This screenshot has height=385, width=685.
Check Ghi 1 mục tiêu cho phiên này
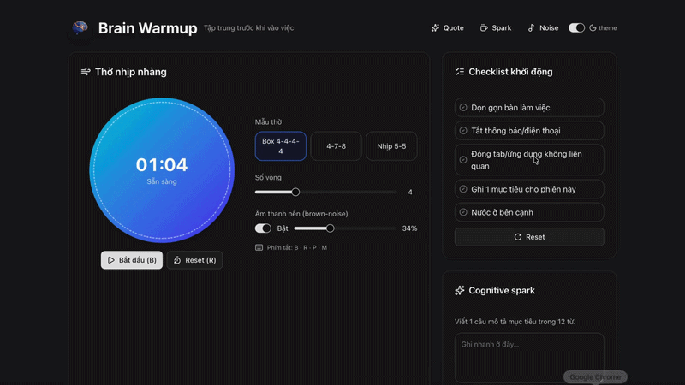pos(529,189)
